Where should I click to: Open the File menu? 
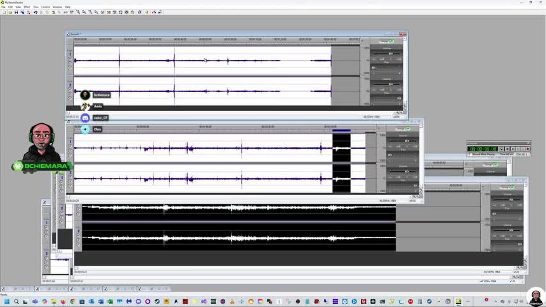3,7
